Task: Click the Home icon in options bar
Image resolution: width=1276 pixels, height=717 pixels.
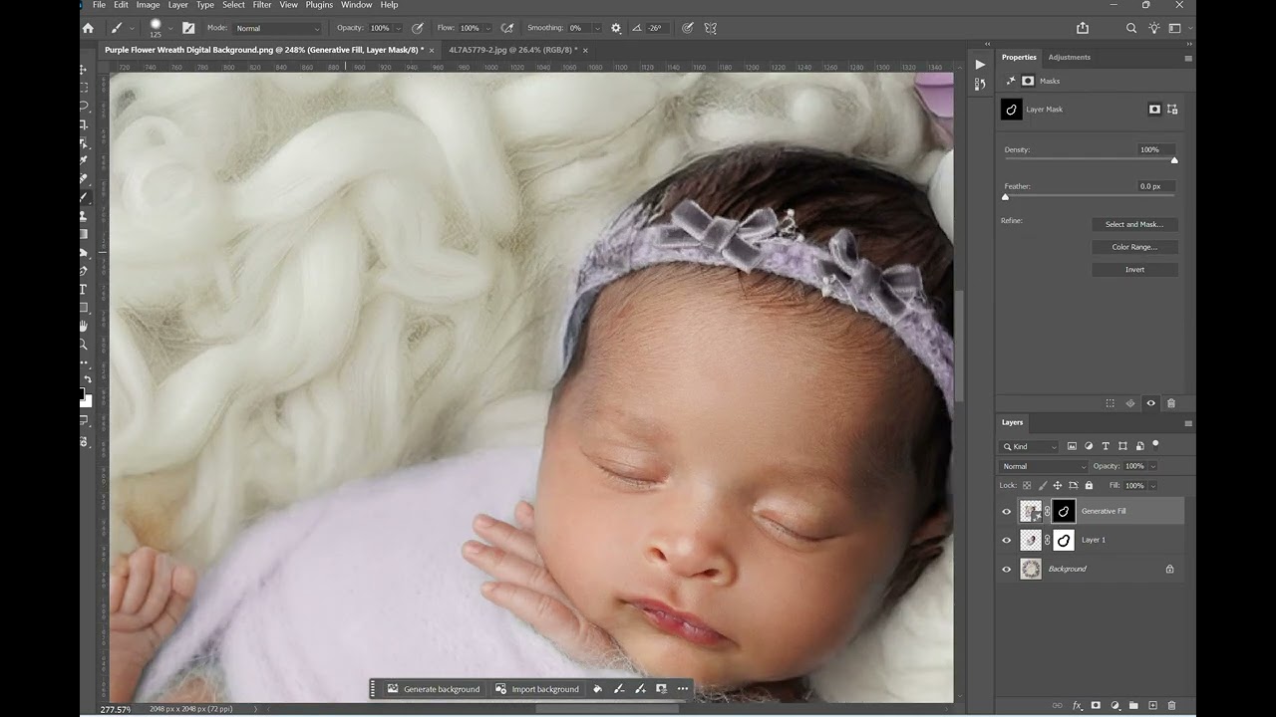Action: point(88,28)
